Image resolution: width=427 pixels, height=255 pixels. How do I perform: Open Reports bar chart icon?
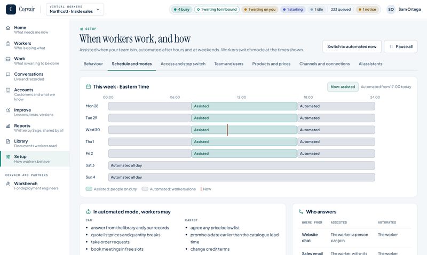coord(8,126)
